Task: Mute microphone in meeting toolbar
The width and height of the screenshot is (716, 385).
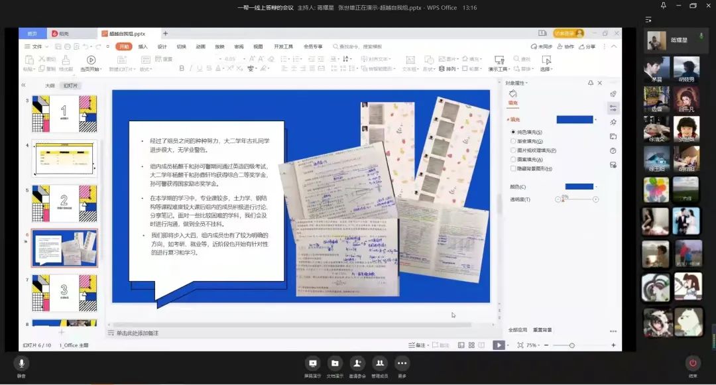Action: pyautogui.click(x=21, y=363)
